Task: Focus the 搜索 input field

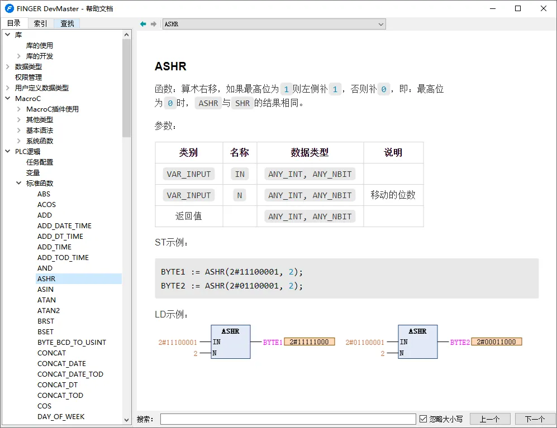Action: pyautogui.click(x=288, y=419)
